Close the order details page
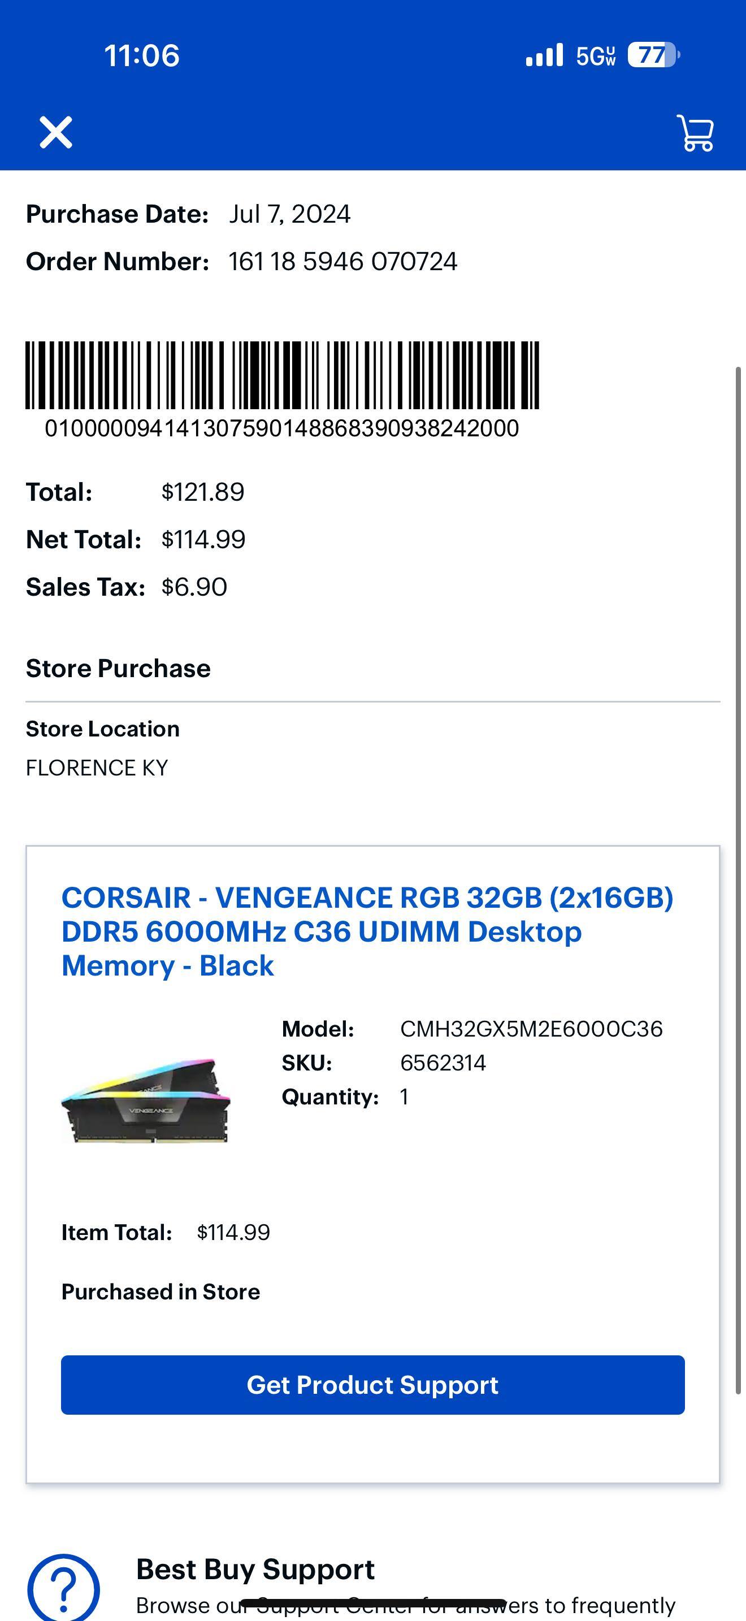Image resolution: width=746 pixels, height=1621 pixels. (x=56, y=132)
